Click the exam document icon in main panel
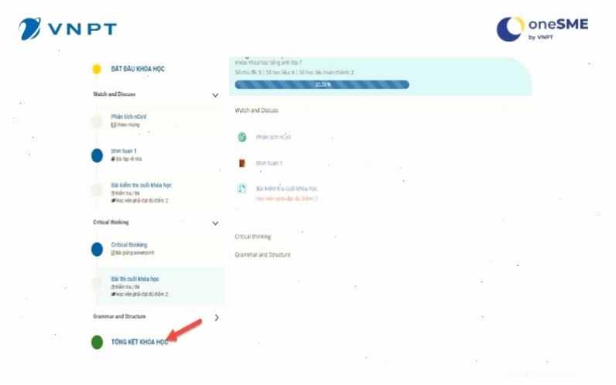This screenshot has height=385, width=616. [242, 189]
